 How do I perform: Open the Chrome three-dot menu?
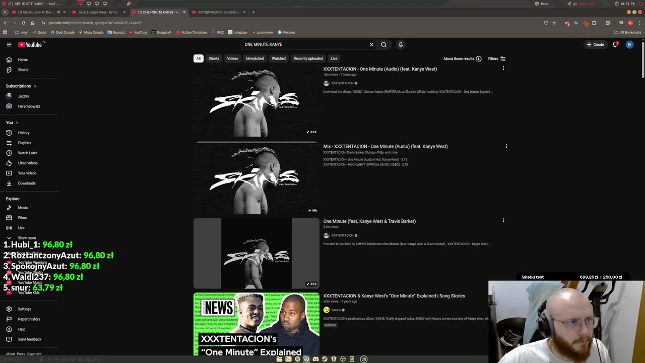point(639,23)
